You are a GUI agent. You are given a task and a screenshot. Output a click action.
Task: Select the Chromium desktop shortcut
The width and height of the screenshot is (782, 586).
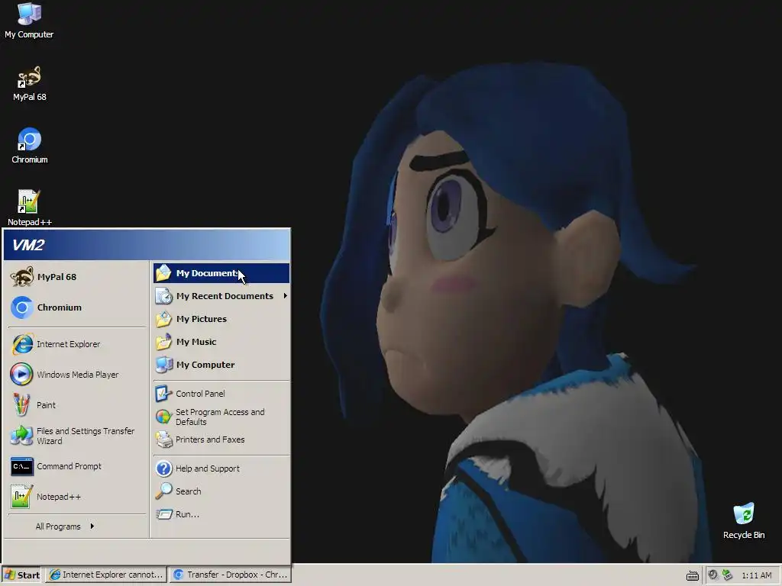click(30, 146)
